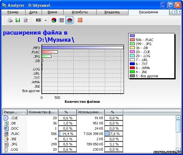Screen dimensions: 183x155
Task: Show the table grid view icon
Action: click(62, 20)
